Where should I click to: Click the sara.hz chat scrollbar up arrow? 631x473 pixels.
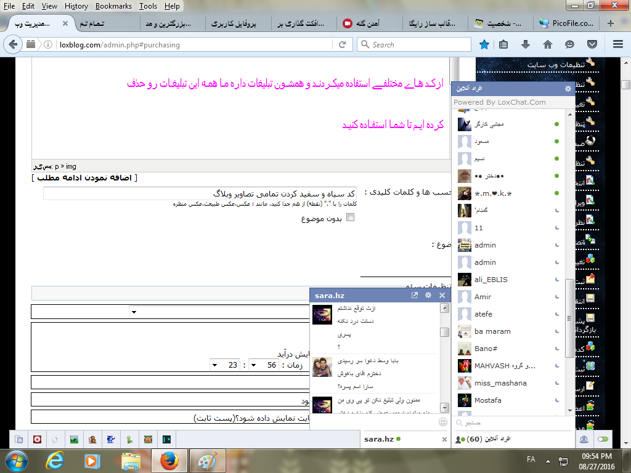coord(444,308)
